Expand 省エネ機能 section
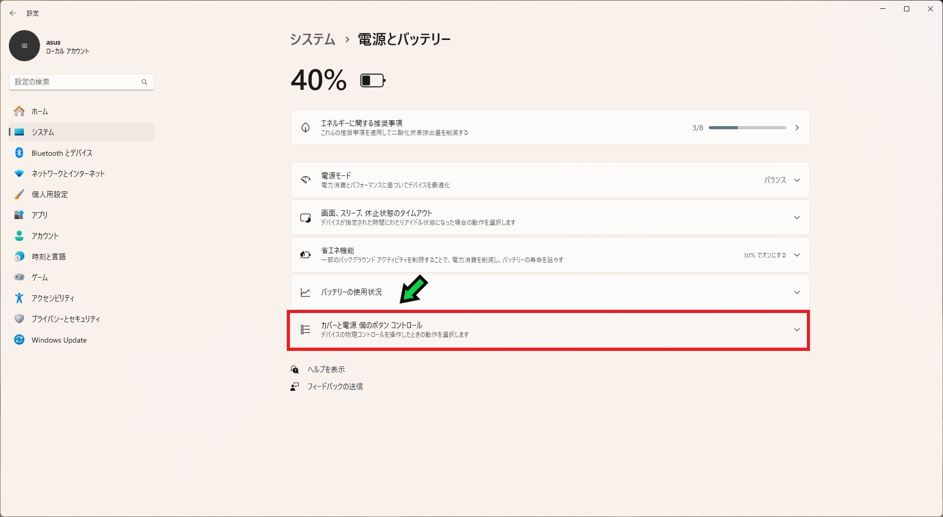This screenshot has width=943, height=517. tap(796, 255)
